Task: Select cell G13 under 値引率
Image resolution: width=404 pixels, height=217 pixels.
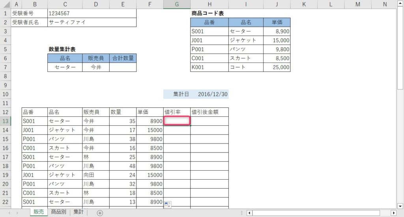Action: pos(177,121)
